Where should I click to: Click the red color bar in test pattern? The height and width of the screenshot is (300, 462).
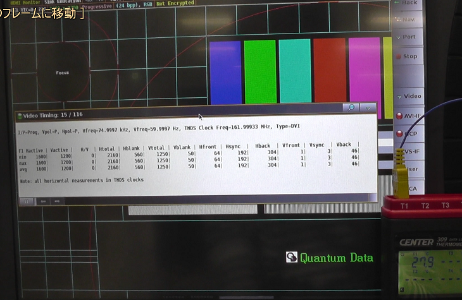(330, 70)
